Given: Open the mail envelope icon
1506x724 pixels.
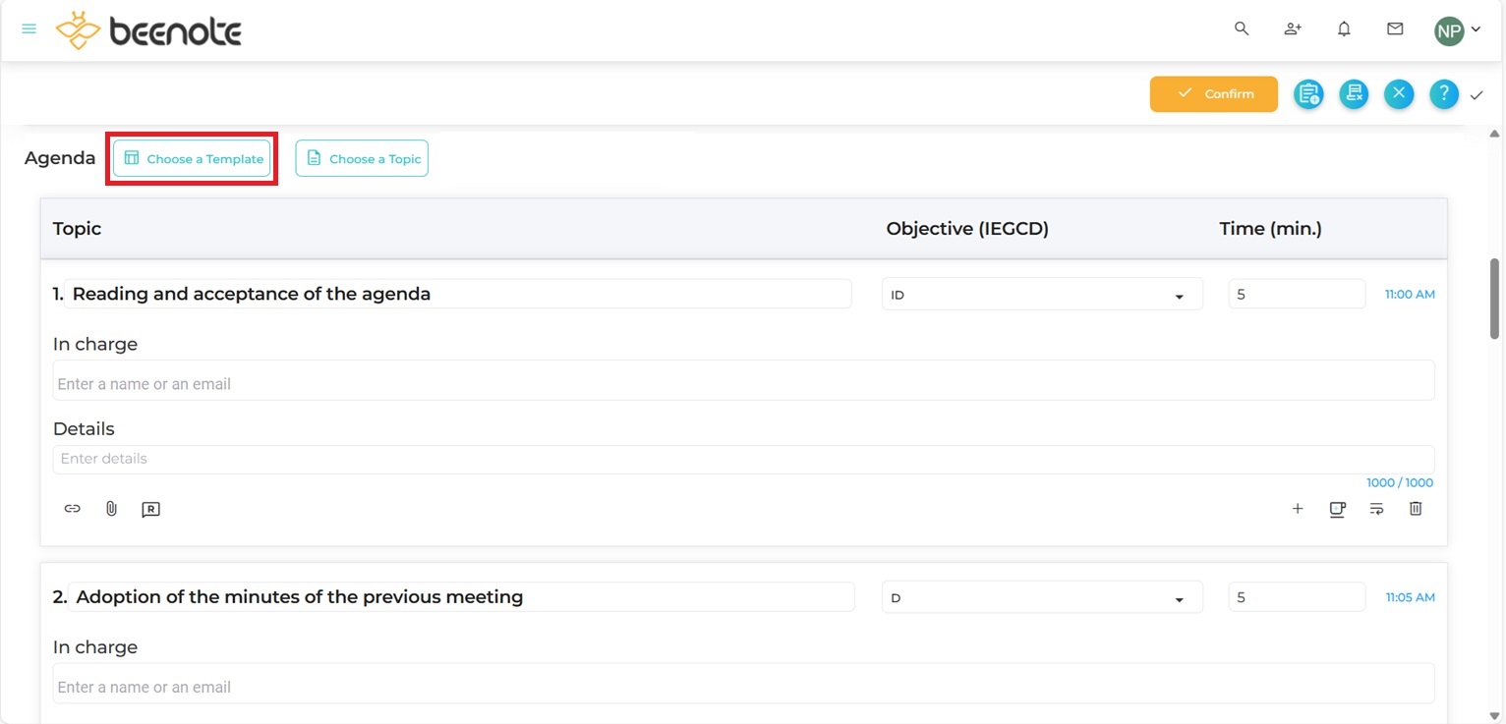Looking at the screenshot, I should pos(1395,29).
